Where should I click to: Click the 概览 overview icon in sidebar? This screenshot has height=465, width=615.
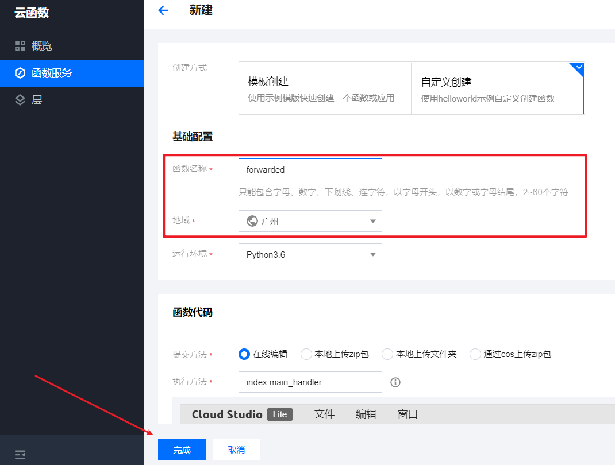(x=21, y=45)
